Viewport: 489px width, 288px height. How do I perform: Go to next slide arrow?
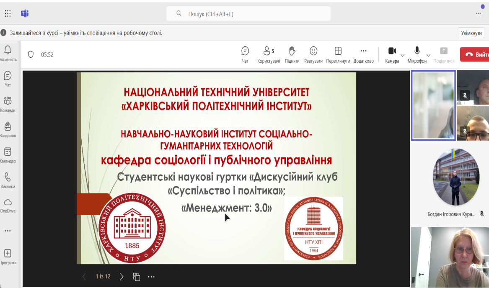coord(122,276)
